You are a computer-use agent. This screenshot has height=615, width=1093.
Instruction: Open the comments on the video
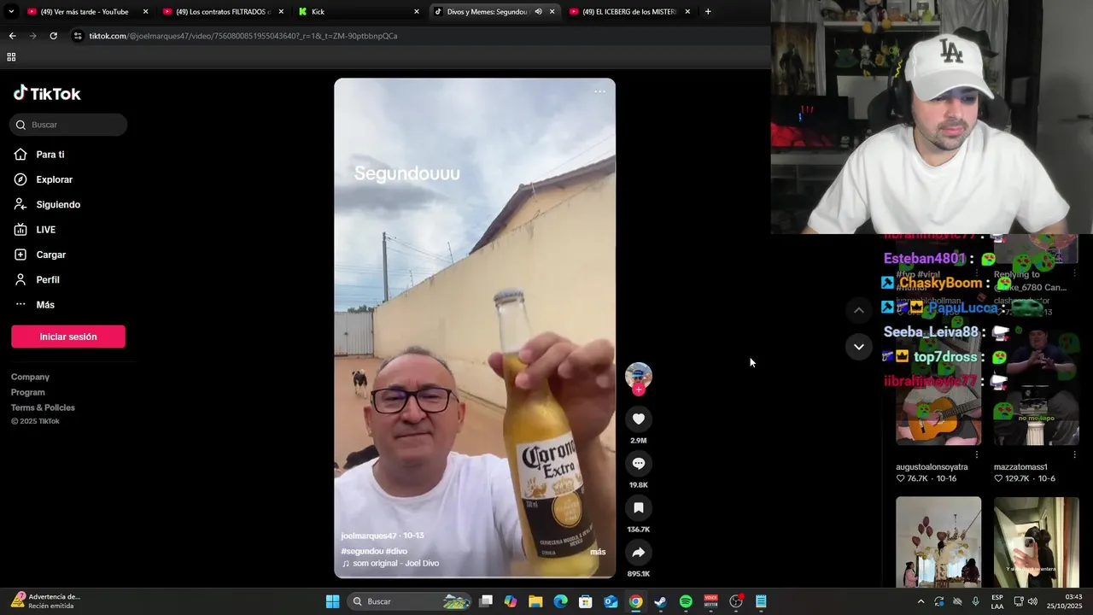coord(638,463)
